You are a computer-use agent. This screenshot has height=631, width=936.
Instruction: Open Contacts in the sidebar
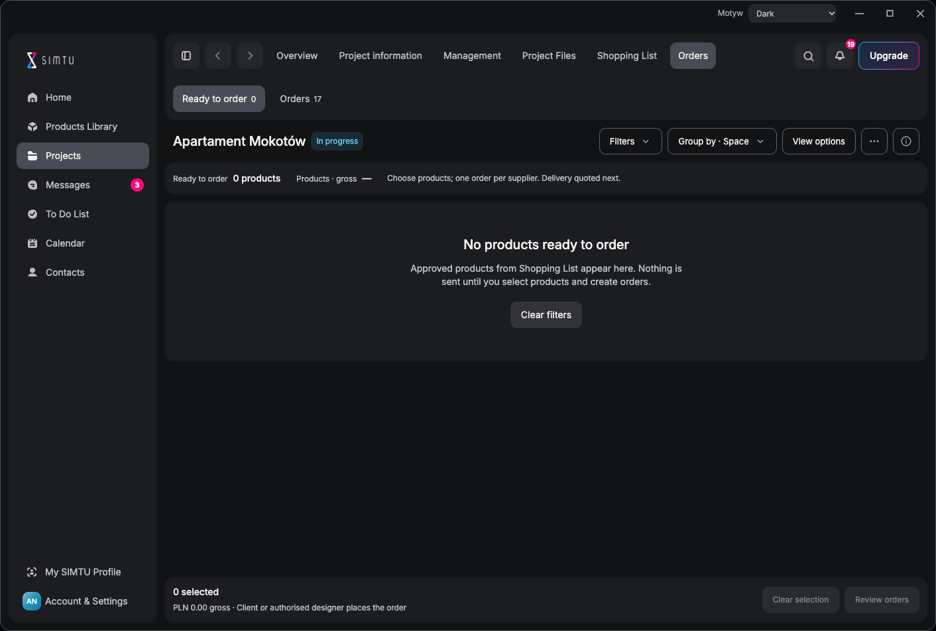pyautogui.click(x=83, y=272)
